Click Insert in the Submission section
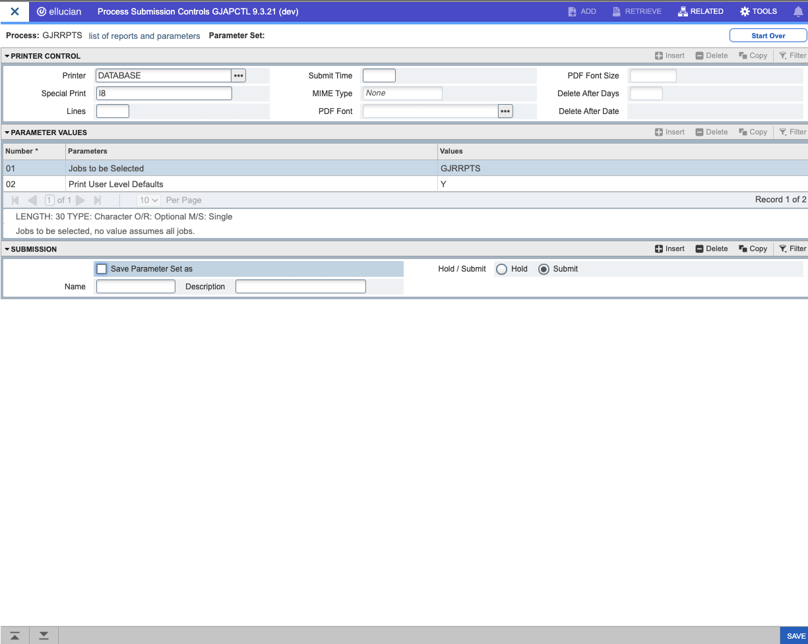This screenshot has width=808, height=644. [669, 249]
